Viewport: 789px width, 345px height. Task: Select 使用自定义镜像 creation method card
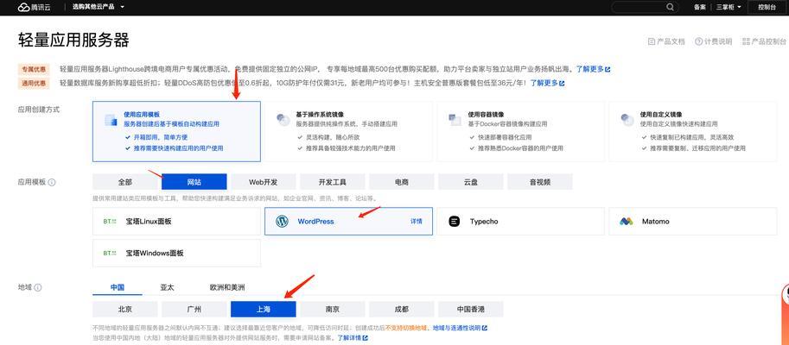coord(692,132)
